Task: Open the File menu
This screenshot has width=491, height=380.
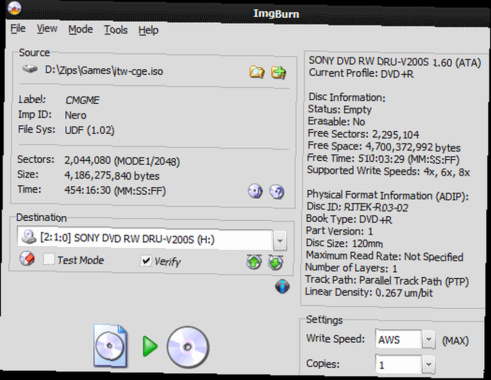Action: tap(18, 29)
